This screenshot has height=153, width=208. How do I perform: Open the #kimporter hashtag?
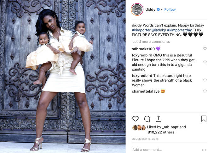tap(141, 30)
